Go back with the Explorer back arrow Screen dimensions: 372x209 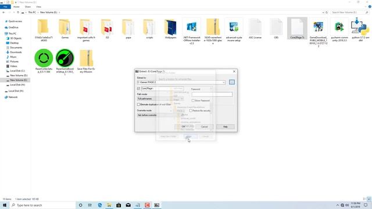click(3, 12)
